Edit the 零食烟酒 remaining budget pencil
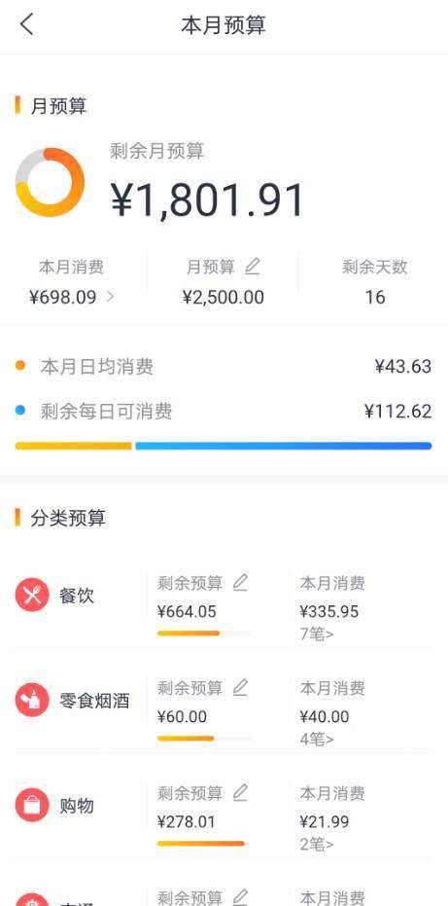 240,688
